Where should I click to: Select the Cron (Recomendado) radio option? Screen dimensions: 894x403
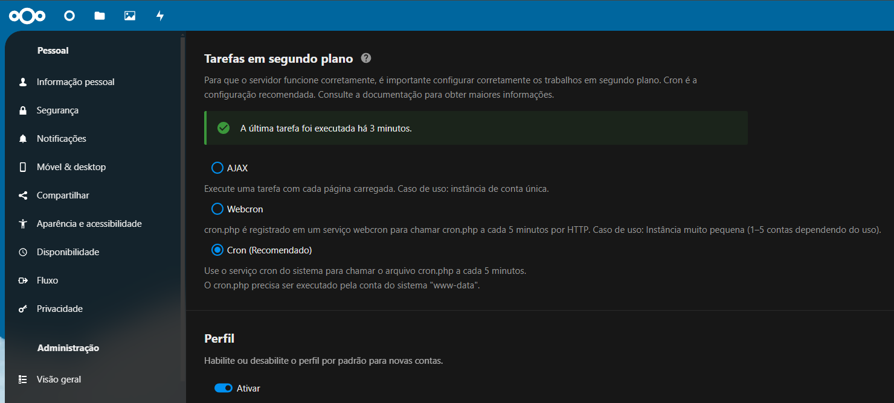point(217,250)
